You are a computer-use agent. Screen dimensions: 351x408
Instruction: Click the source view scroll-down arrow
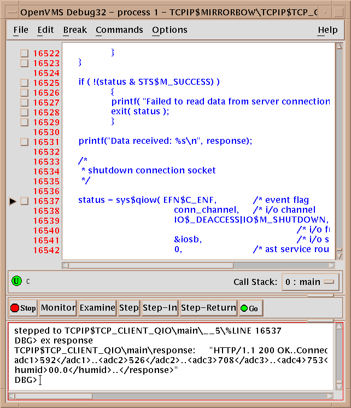(x=339, y=257)
